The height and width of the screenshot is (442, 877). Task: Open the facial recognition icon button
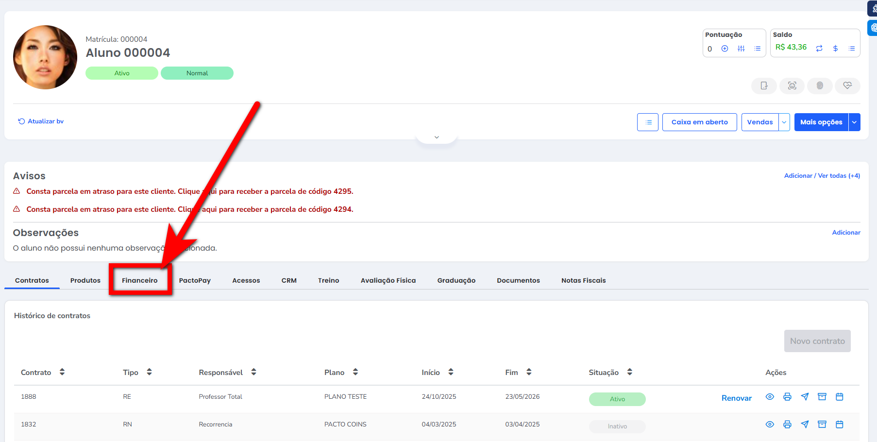(x=792, y=86)
